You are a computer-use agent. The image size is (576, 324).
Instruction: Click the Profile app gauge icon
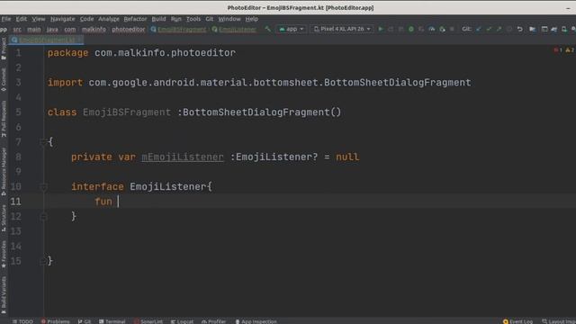click(x=432, y=29)
